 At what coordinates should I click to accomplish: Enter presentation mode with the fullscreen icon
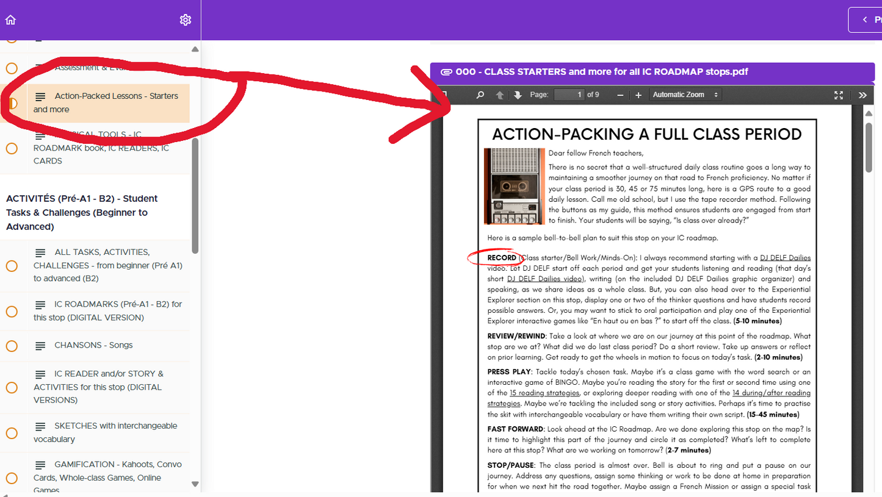click(839, 95)
